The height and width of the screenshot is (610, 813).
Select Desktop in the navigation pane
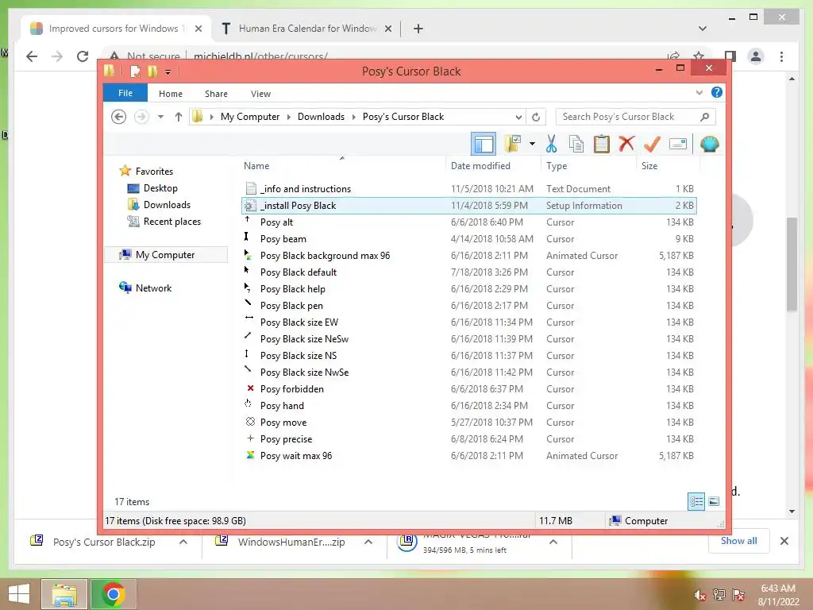pyautogui.click(x=160, y=188)
